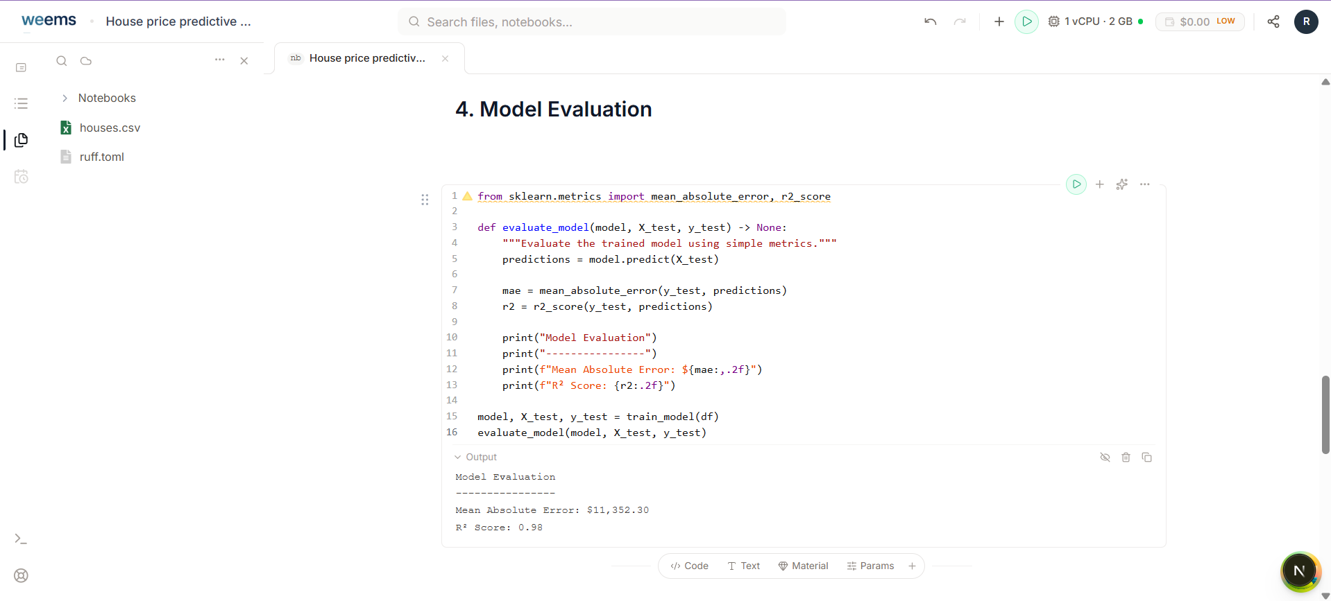Image resolution: width=1331 pixels, height=601 pixels.
Task: Open the 1 vCPU · 2 GB resources selector
Action: [1095, 21]
